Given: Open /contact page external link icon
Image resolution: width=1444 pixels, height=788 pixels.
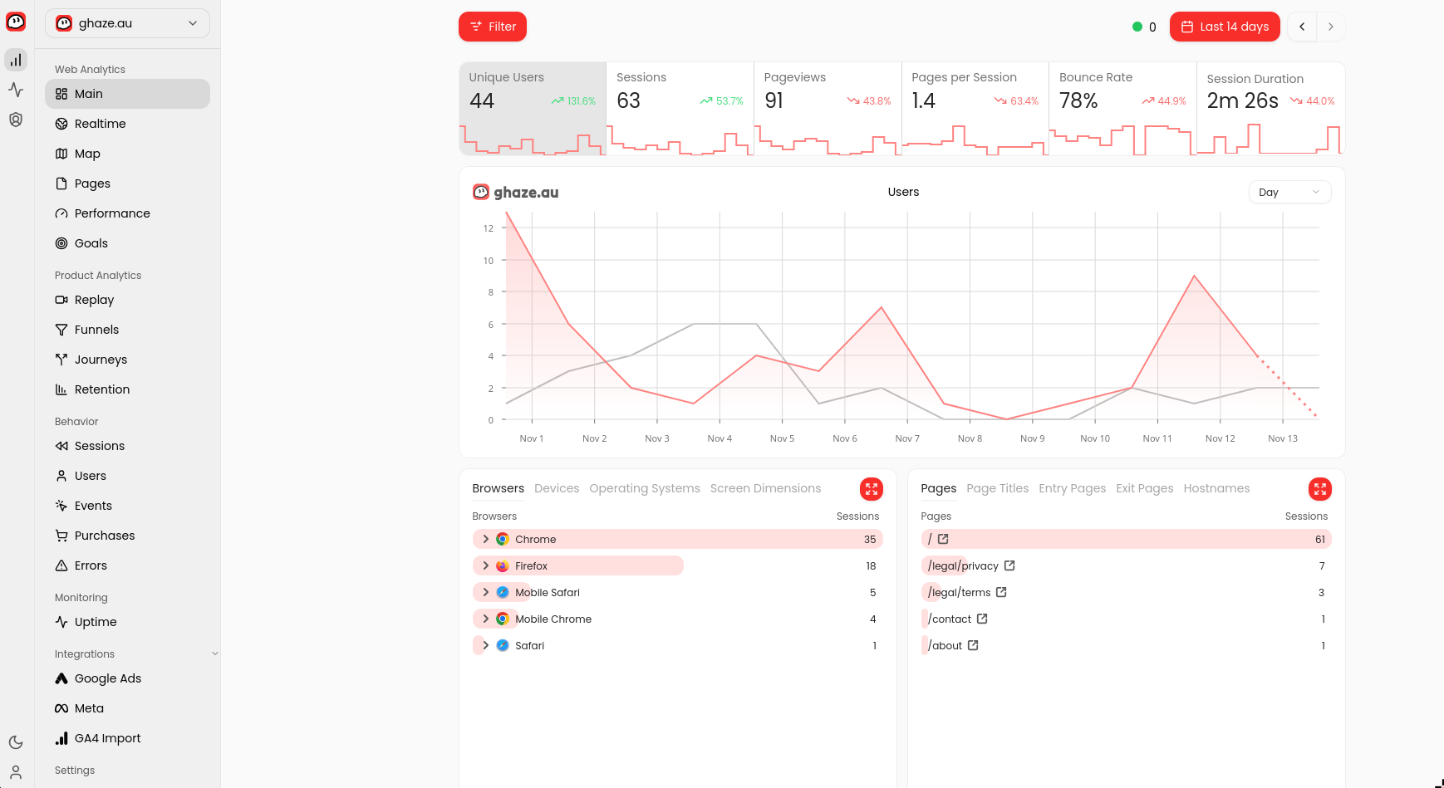Looking at the screenshot, I should [x=982, y=619].
